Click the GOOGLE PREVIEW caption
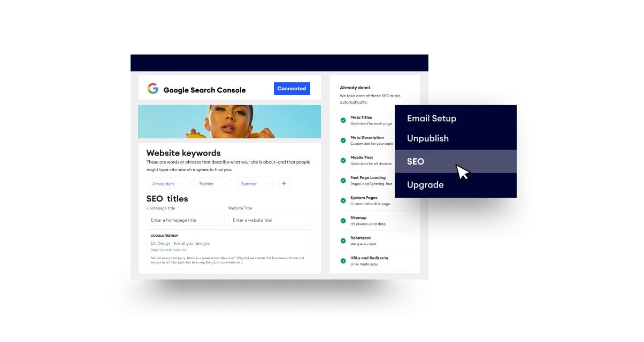Image resolution: width=644 pixels, height=342 pixels. pos(164,236)
